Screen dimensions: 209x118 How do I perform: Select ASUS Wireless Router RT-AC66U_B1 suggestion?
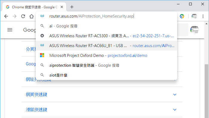pos(106,46)
